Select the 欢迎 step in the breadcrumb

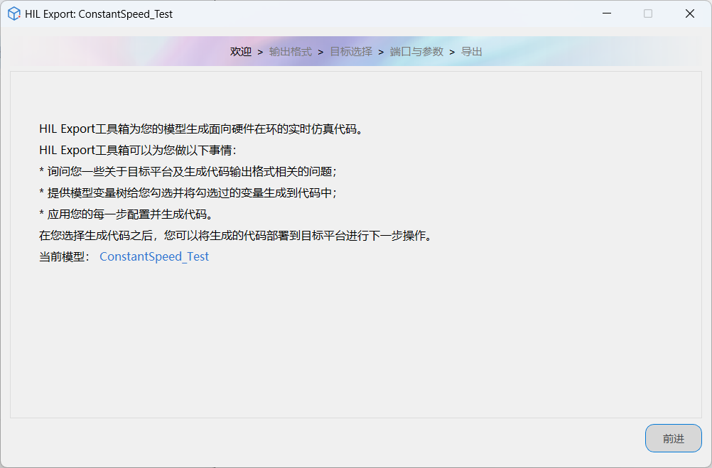point(241,52)
